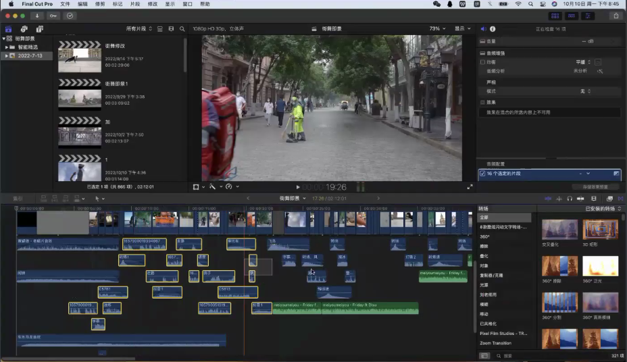Click the import media arrow button
This screenshot has height=362, width=627.
[36, 16]
